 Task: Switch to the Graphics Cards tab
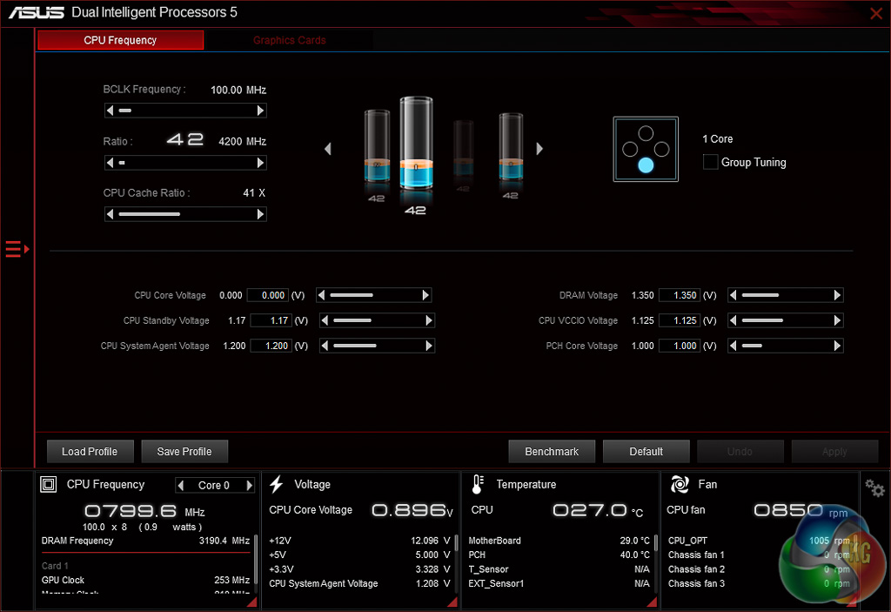coord(289,40)
